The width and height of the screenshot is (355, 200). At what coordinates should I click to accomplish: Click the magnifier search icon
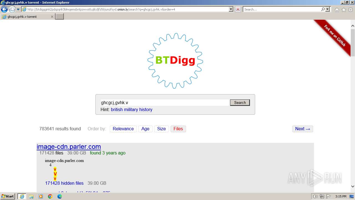coord(323,9)
